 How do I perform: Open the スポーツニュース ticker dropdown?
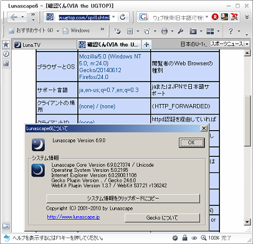(247, 44)
